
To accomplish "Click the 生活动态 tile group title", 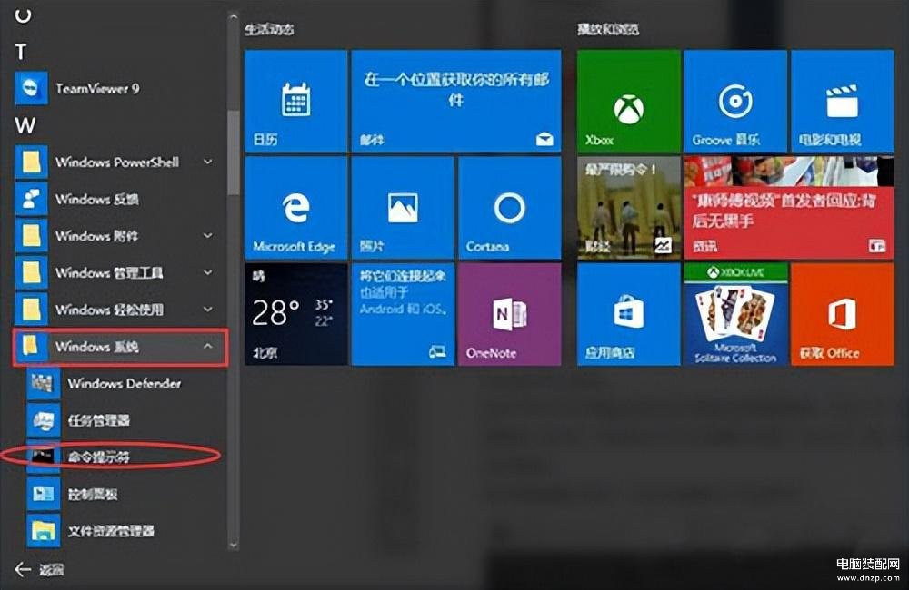I will 269,29.
